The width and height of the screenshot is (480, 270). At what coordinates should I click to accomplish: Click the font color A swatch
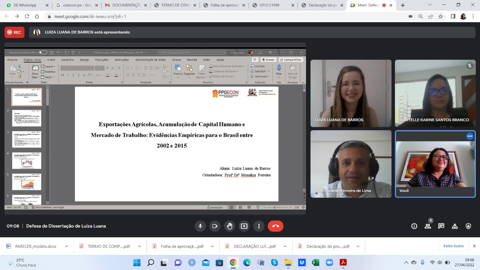pos(116,75)
